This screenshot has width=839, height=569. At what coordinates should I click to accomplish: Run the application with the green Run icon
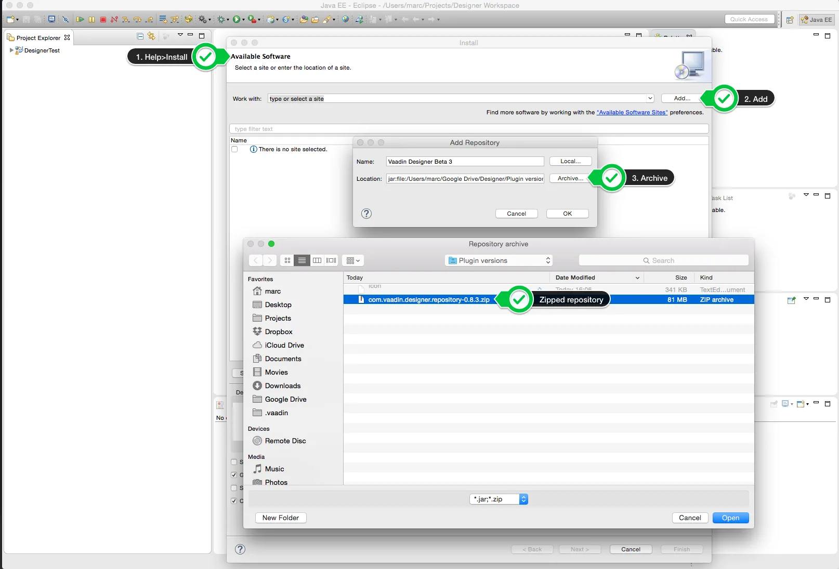(x=237, y=19)
